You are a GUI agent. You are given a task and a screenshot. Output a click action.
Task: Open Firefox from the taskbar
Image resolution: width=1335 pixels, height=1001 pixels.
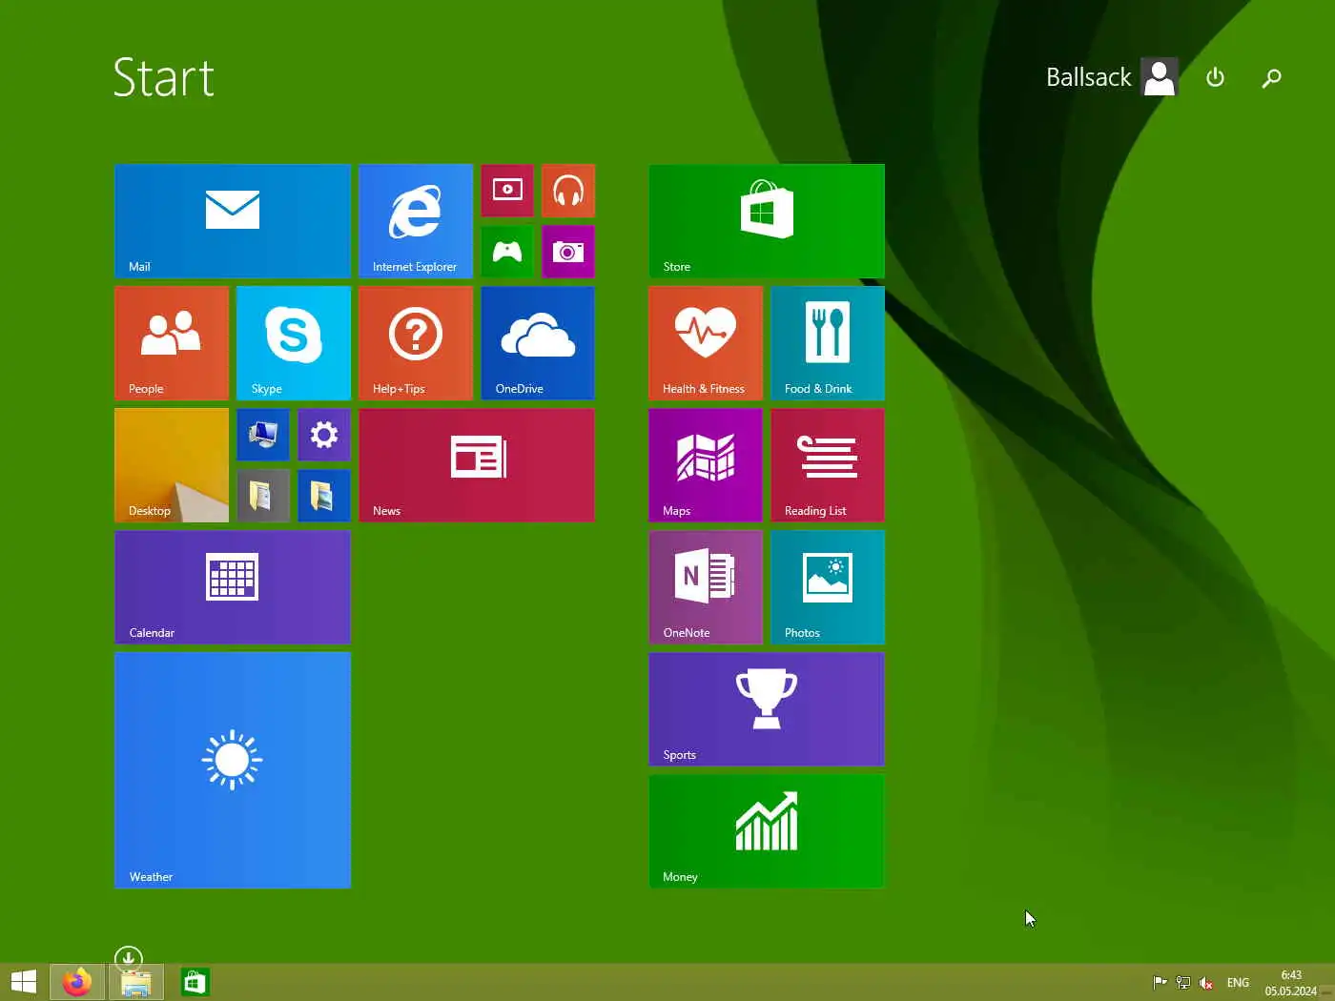pyautogui.click(x=77, y=982)
